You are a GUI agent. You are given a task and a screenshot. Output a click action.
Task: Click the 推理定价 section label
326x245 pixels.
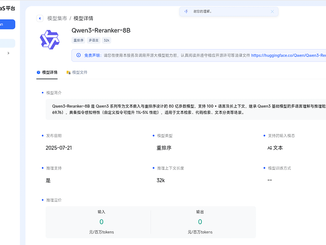[54, 200]
